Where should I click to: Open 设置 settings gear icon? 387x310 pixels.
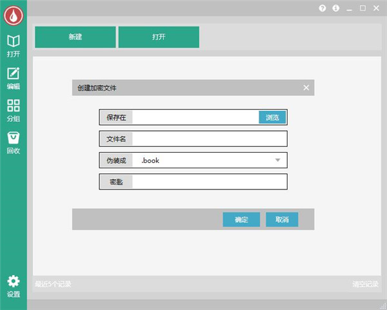coord(14,286)
